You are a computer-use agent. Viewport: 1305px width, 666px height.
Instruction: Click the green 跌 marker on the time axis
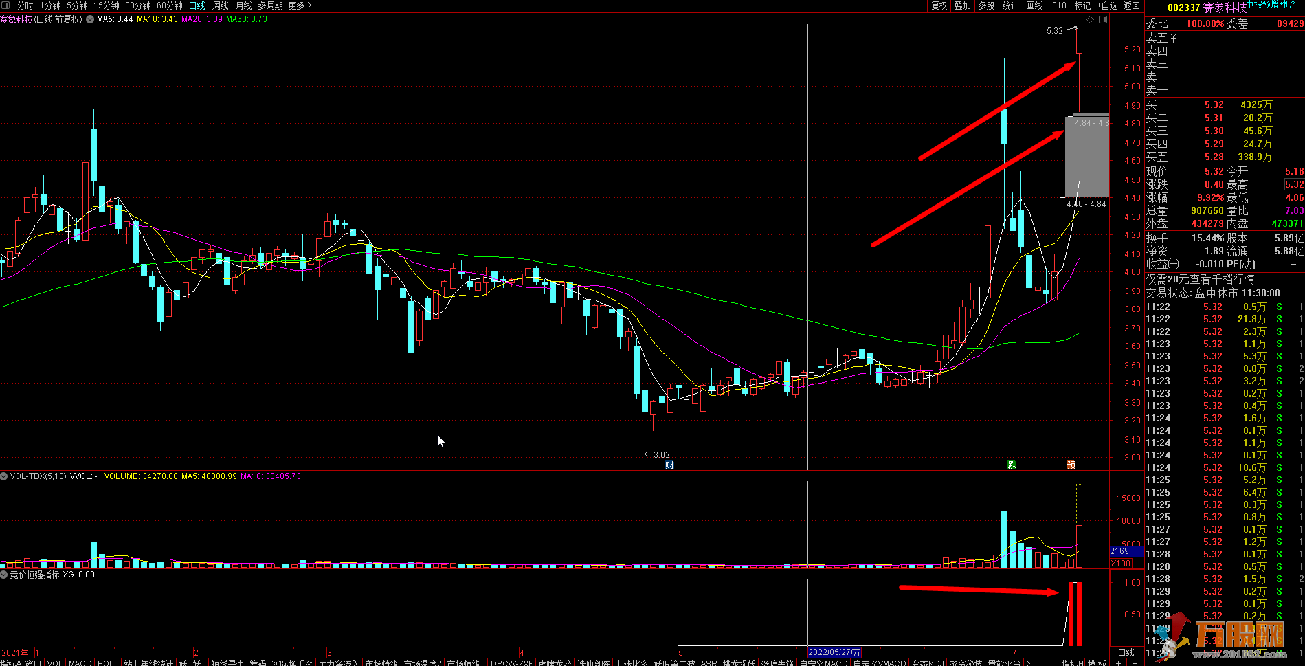(x=1012, y=465)
